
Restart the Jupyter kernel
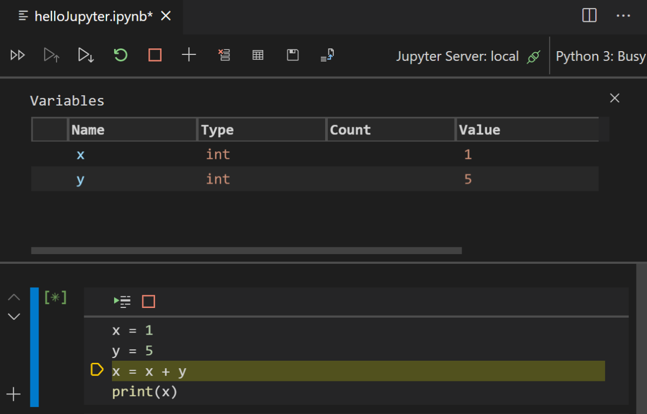pyautogui.click(x=120, y=55)
